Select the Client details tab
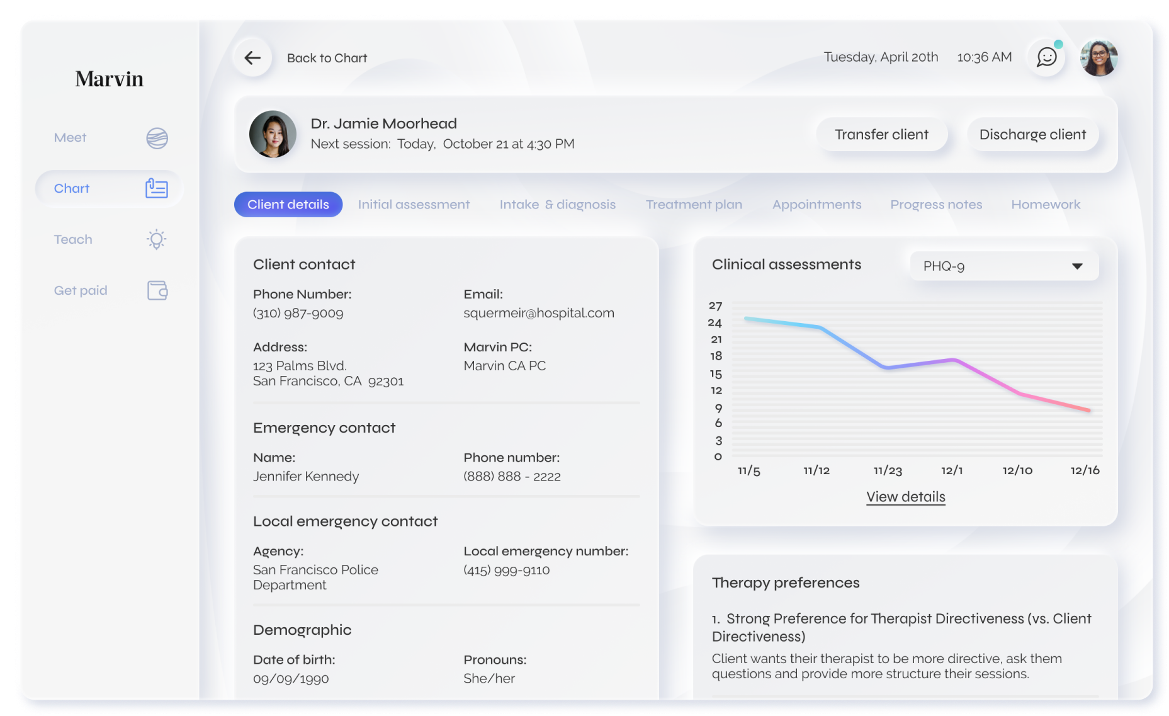Image resolution: width=1169 pixels, height=716 pixels. click(x=288, y=205)
